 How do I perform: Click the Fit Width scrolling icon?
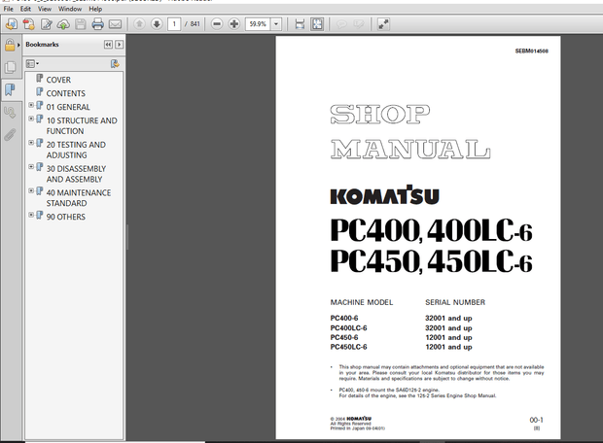[x=300, y=24]
